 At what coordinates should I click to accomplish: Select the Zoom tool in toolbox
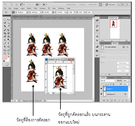click(x=8, y=53)
